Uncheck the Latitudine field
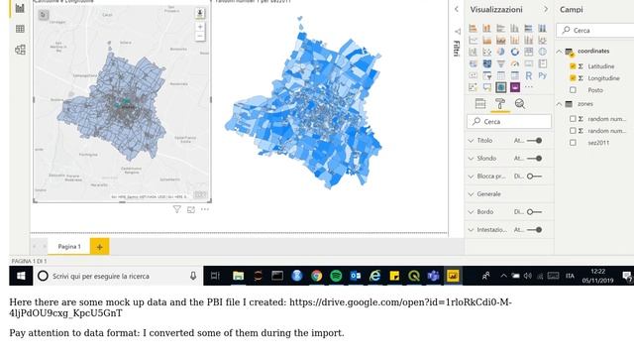Image resolution: width=634 pixels, height=357 pixels. pos(573,66)
